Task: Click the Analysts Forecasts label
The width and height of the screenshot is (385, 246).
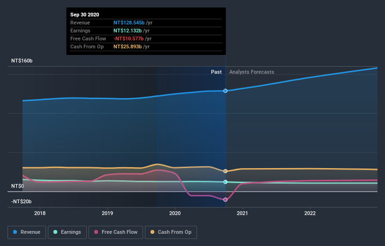Action: 252,72
